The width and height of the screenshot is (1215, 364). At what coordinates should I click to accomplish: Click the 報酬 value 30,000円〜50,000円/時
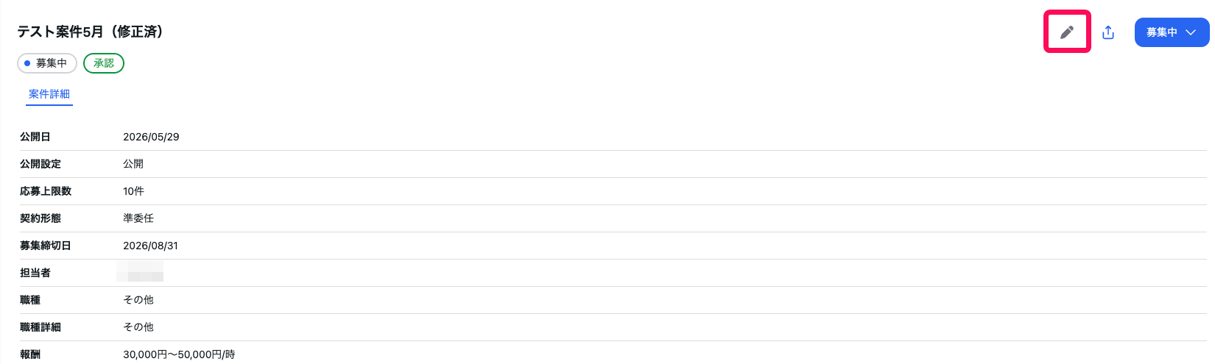click(179, 354)
